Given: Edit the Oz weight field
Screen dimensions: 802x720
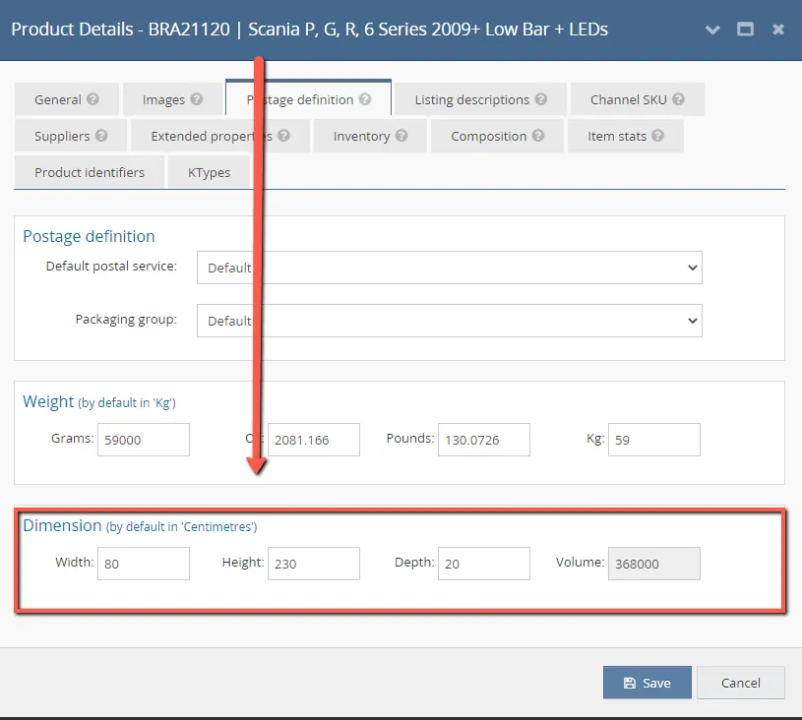Looking at the screenshot, I should (314, 440).
